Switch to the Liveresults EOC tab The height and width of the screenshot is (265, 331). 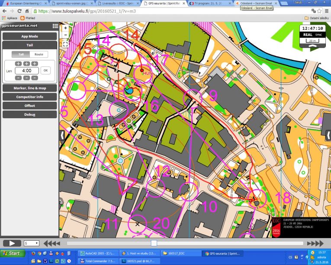pyautogui.click(x=118, y=3)
